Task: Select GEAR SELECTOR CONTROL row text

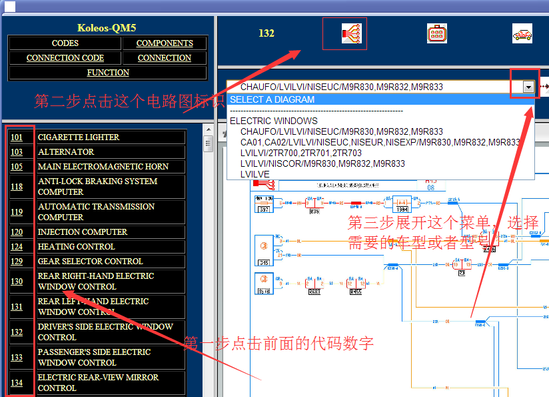Action: pos(90,262)
